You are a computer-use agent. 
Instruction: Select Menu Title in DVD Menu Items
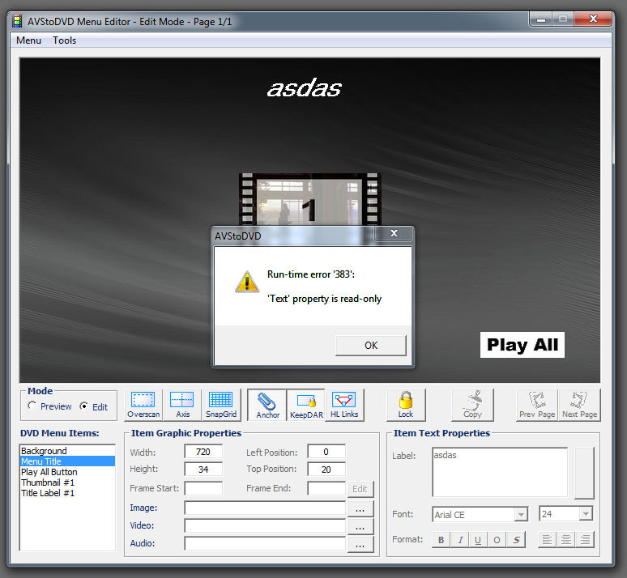coord(67,461)
